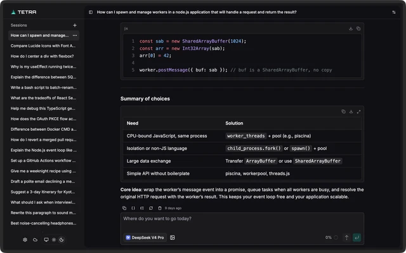Regenerate the assistant response
Image resolution: width=406 pixels, height=253 pixels.
tap(151, 208)
